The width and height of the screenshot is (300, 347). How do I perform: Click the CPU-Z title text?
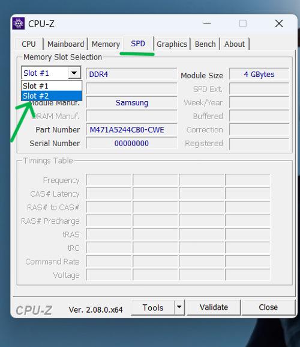[x=41, y=23]
